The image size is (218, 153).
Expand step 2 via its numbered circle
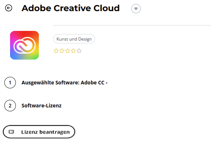click(10, 106)
